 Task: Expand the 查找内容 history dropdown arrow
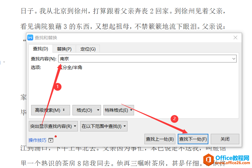click(234, 59)
